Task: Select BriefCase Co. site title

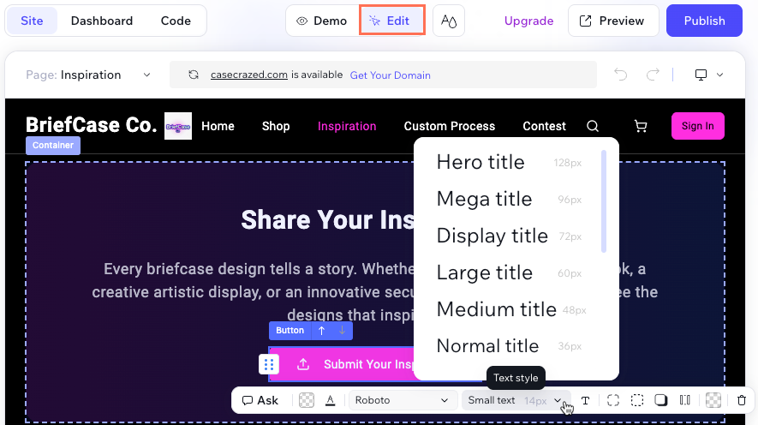Action: coord(92,125)
